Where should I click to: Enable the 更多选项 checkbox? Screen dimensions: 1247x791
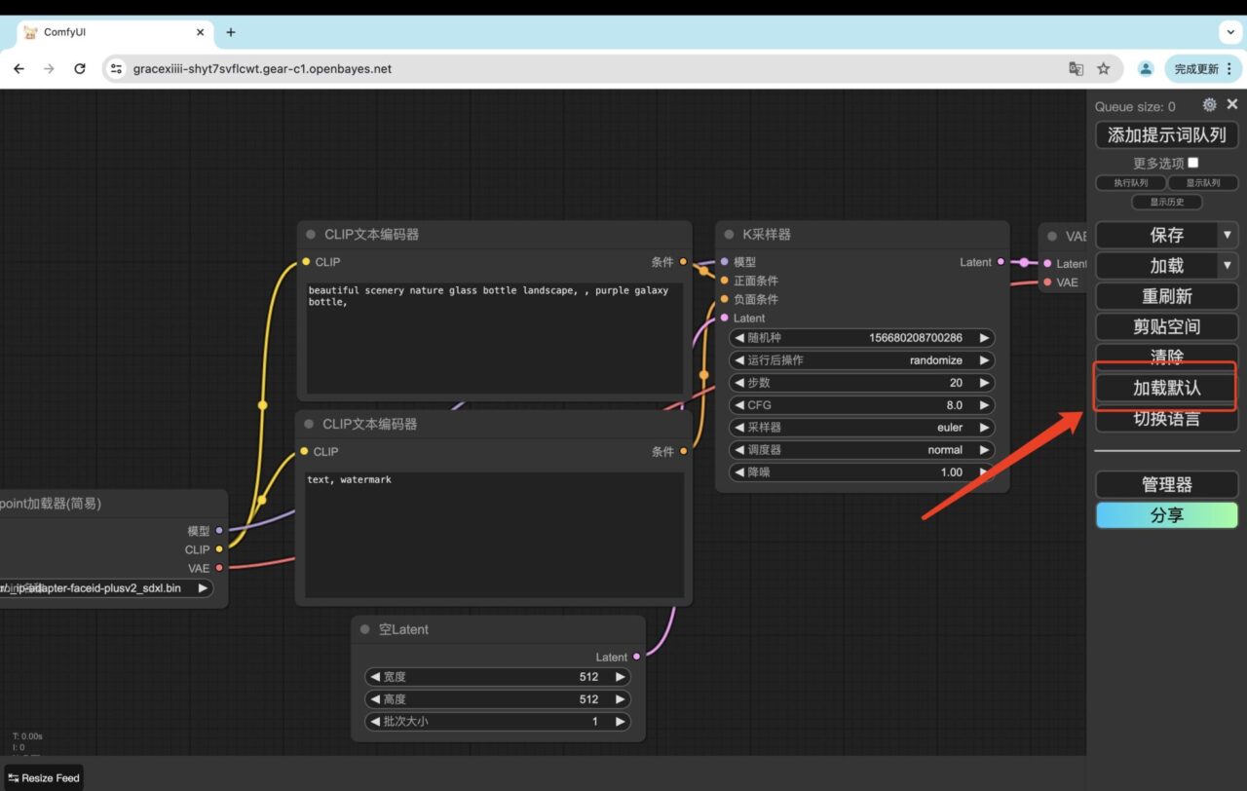(x=1193, y=163)
